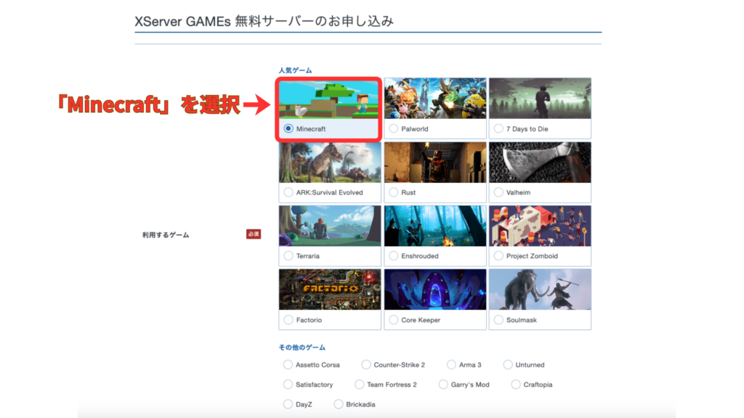Select Assetto Corsa from other games
The image size is (744, 418).
click(288, 365)
